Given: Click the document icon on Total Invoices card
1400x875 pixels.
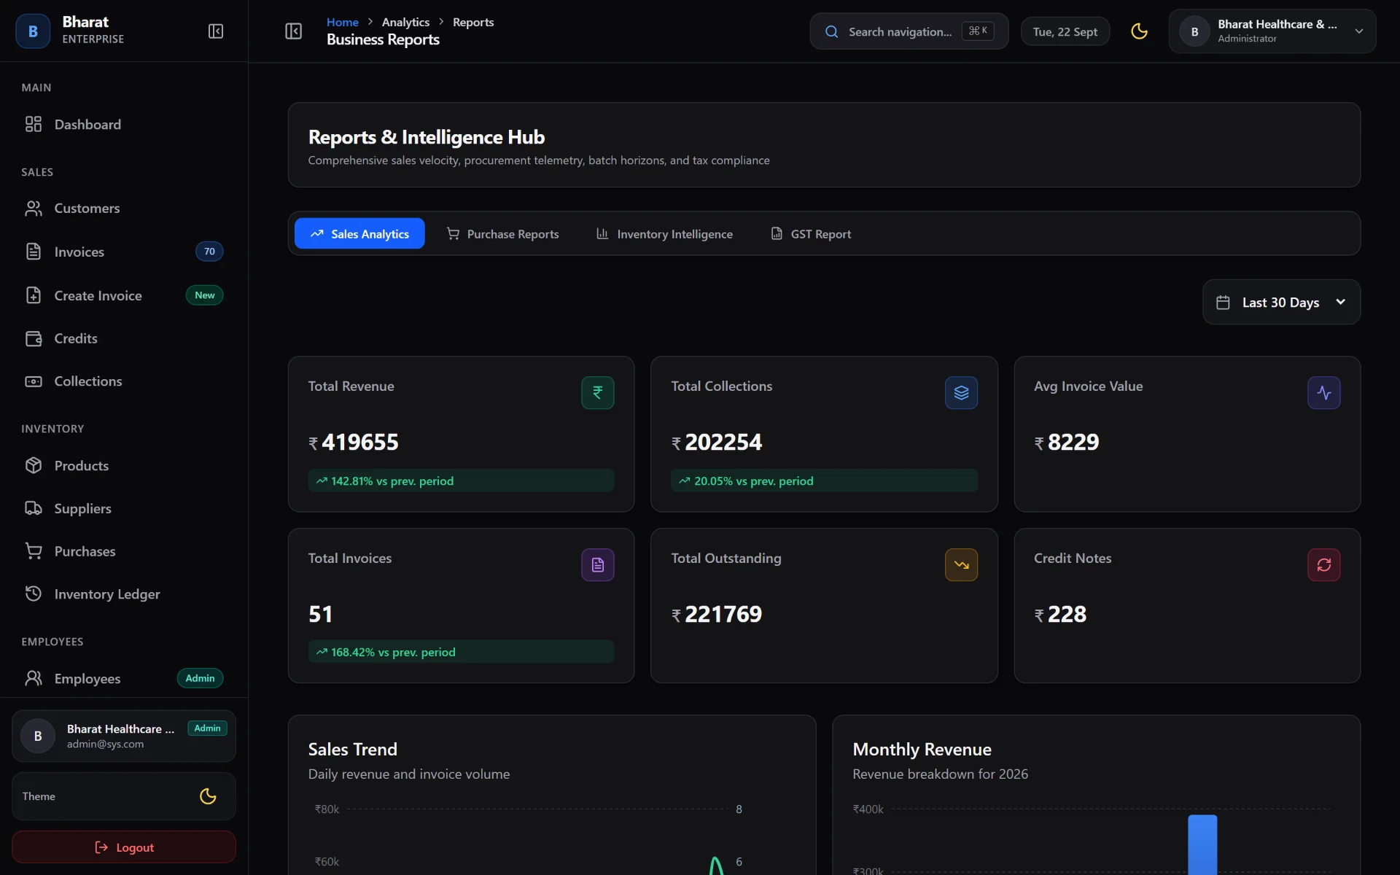Looking at the screenshot, I should [597, 565].
